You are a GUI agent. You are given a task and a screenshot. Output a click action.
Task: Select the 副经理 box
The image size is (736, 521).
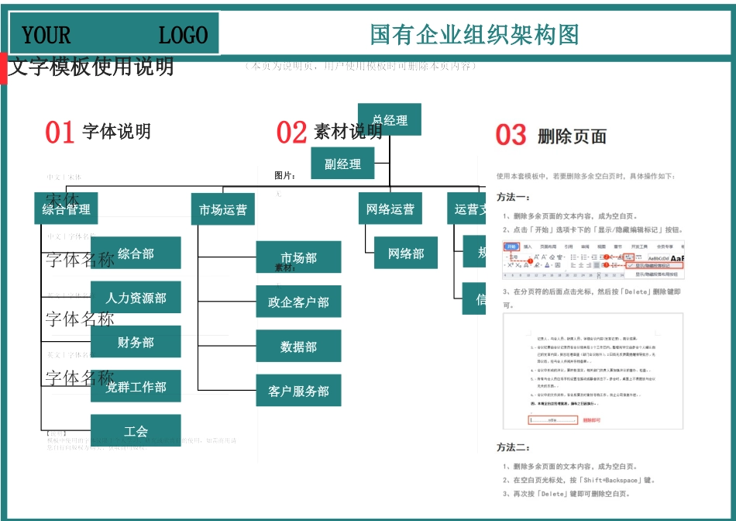tap(343, 164)
